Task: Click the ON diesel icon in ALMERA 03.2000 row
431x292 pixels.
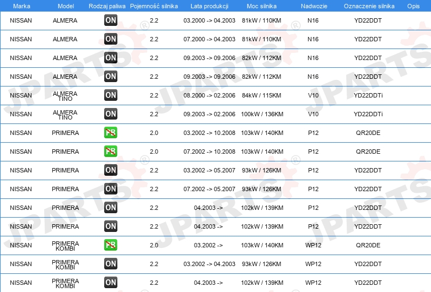Action: 110,20
